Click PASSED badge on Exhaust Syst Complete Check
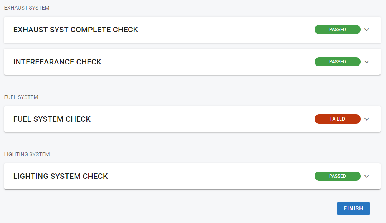 click(337, 30)
